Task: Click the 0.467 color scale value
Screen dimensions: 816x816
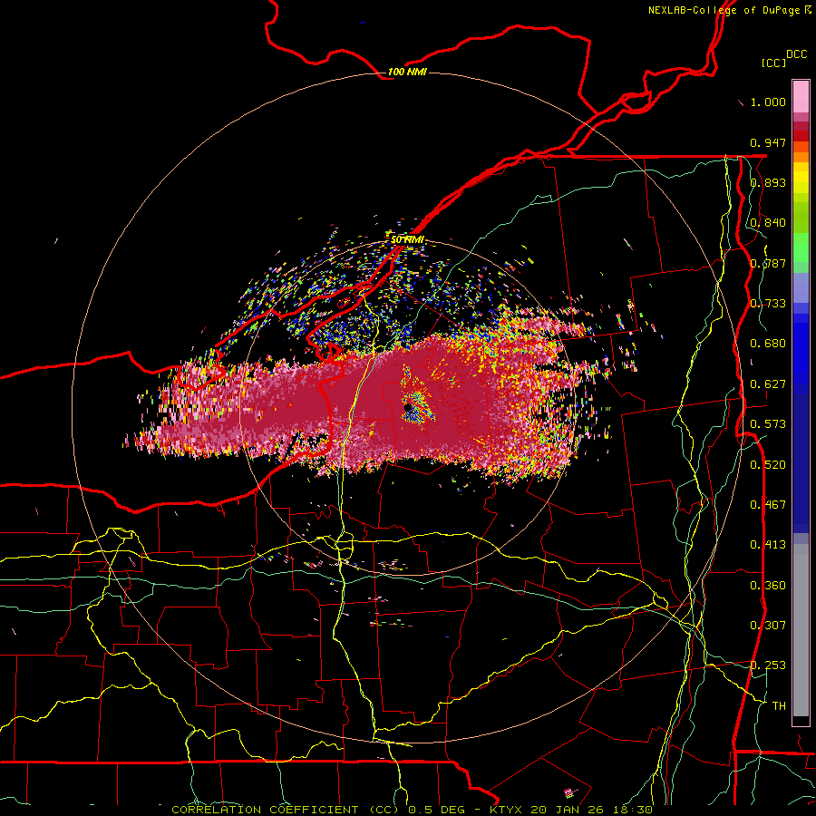Action: tap(768, 505)
